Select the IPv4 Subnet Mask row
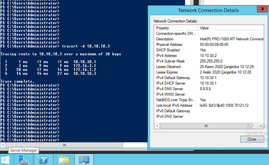 coord(209,61)
